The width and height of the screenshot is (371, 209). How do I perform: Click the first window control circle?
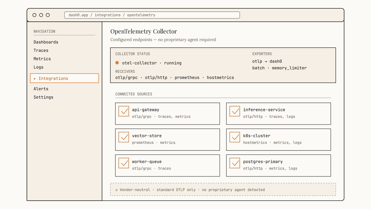34,15
